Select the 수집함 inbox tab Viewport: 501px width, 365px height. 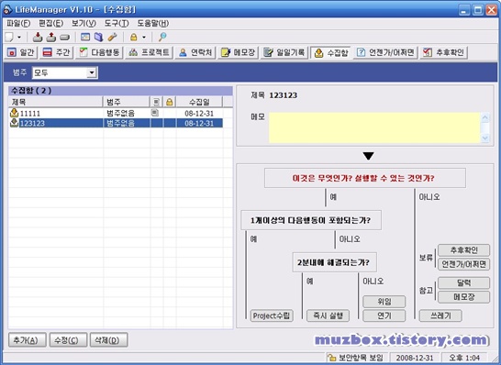(x=331, y=52)
